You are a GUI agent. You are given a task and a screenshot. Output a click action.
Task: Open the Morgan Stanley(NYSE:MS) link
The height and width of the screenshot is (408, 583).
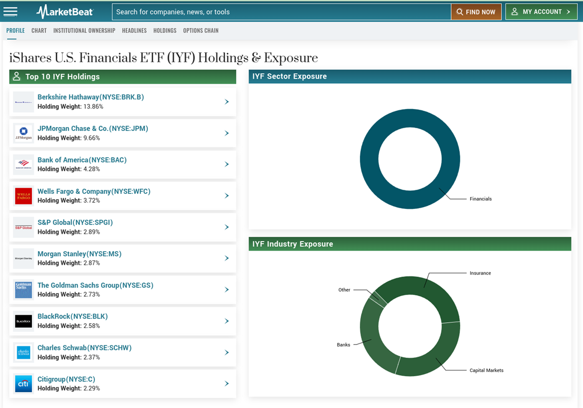coord(79,254)
